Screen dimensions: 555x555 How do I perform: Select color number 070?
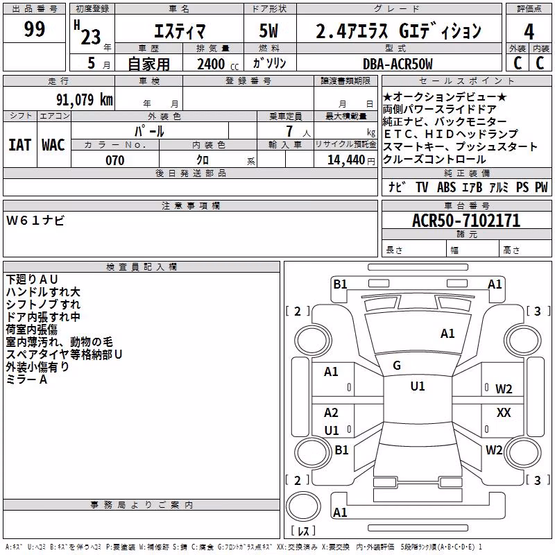(x=115, y=160)
